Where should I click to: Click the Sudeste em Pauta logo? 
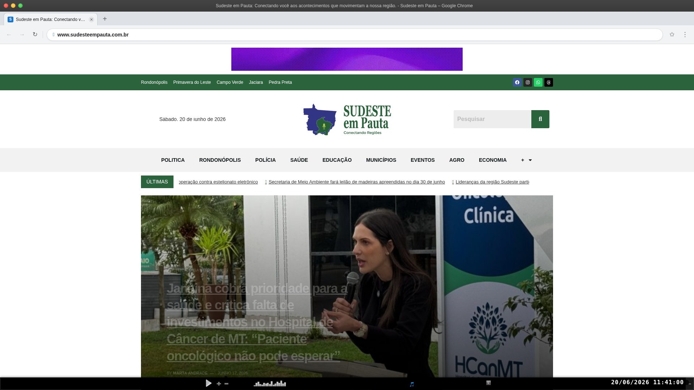[347, 120]
